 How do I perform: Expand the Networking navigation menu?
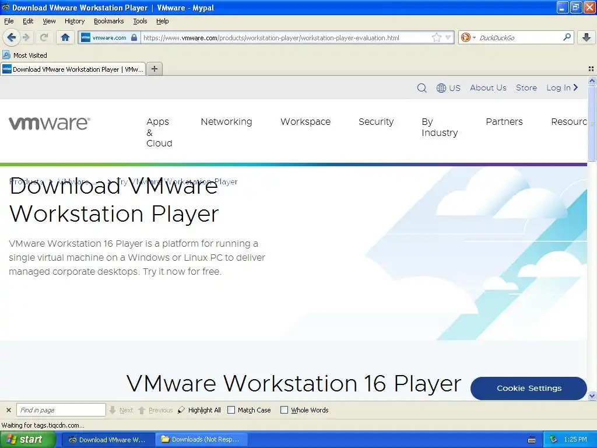tap(226, 121)
